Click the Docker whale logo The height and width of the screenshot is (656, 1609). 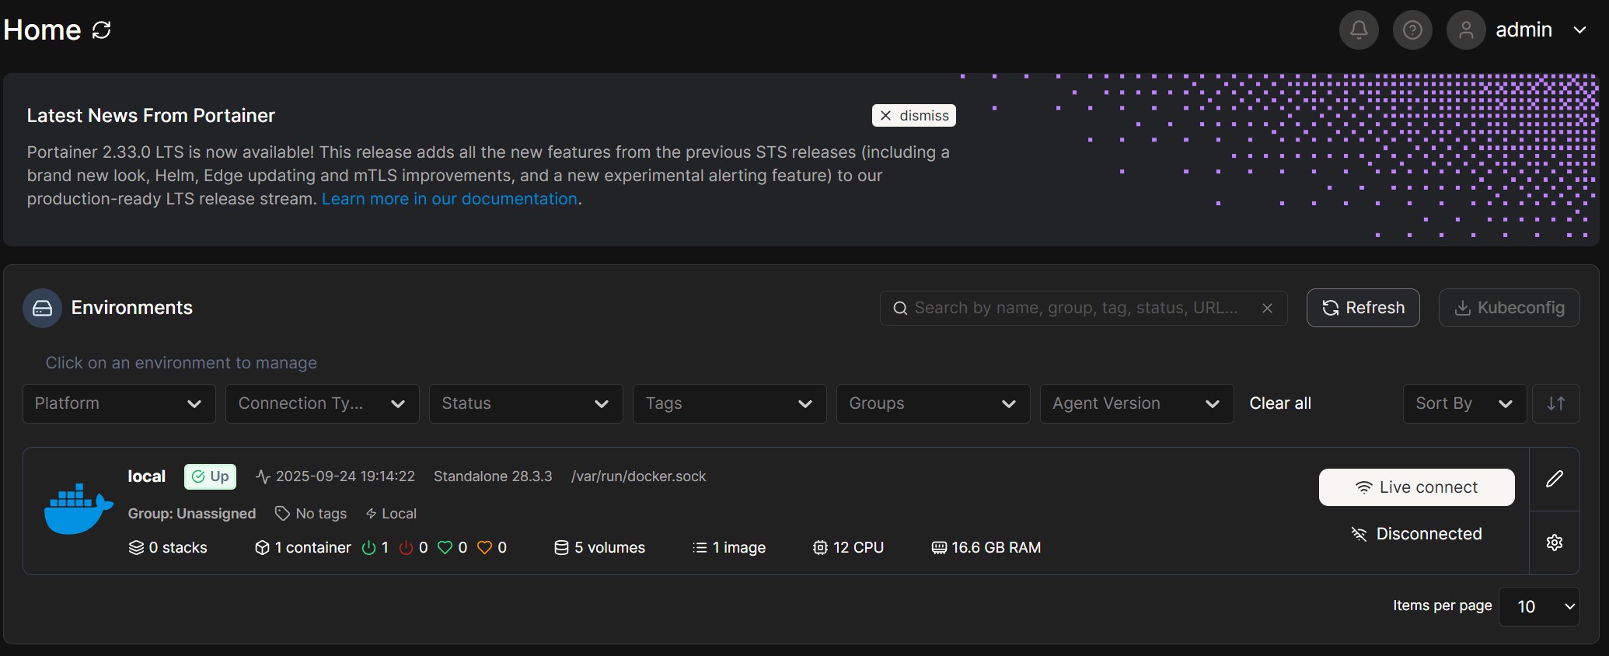tap(79, 510)
